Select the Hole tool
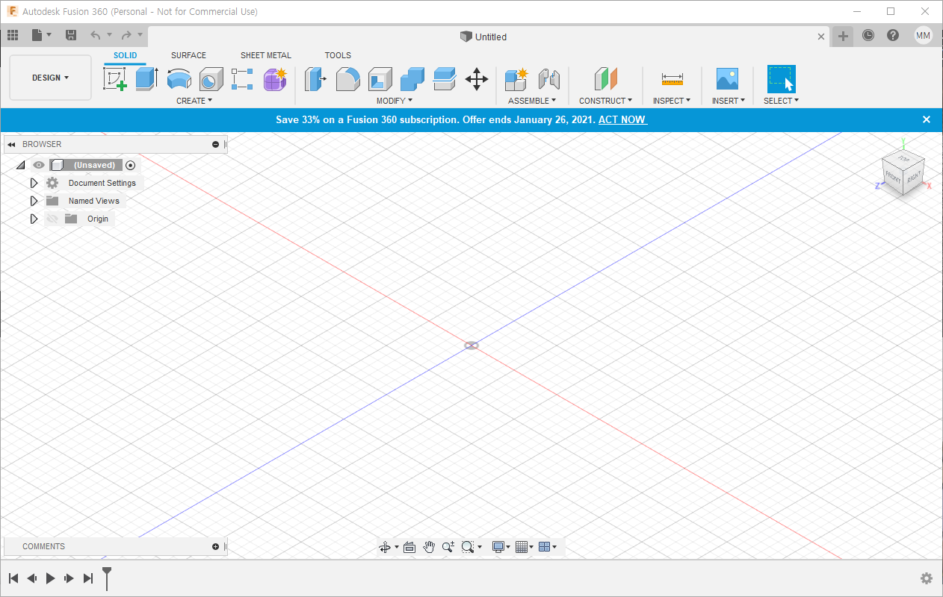The image size is (943, 597). pos(211,78)
